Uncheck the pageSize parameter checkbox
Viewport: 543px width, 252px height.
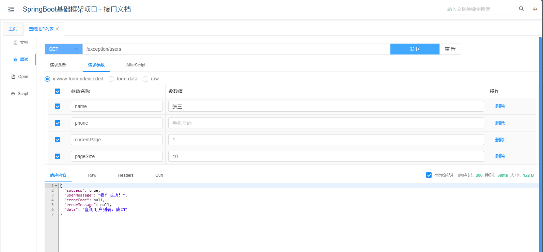click(x=58, y=156)
